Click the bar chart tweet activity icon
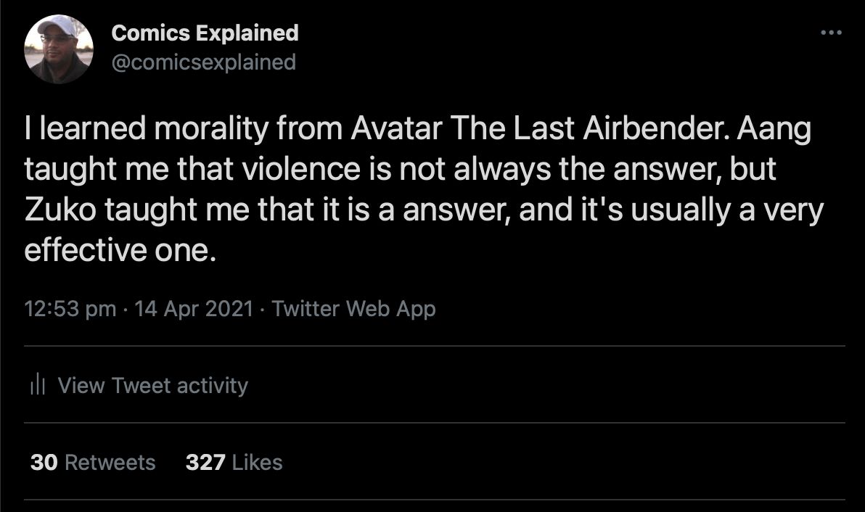This screenshot has height=512, width=865. click(x=38, y=386)
